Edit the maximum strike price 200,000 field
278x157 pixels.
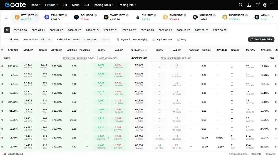pyautogui.click(x=91, y=40)
